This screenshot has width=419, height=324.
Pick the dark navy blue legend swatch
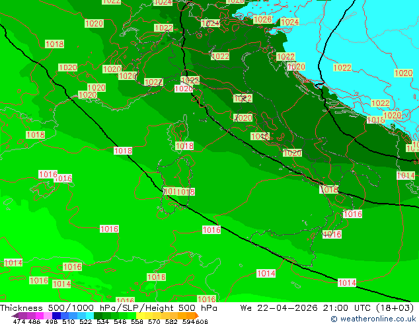click(x=56, y=315)
